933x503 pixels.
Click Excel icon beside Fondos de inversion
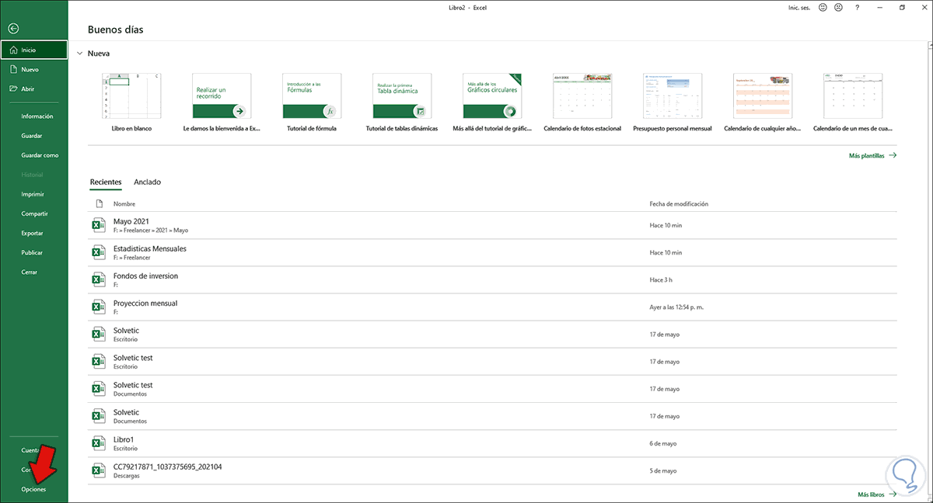pyautogui.click(x=99, y=279)
